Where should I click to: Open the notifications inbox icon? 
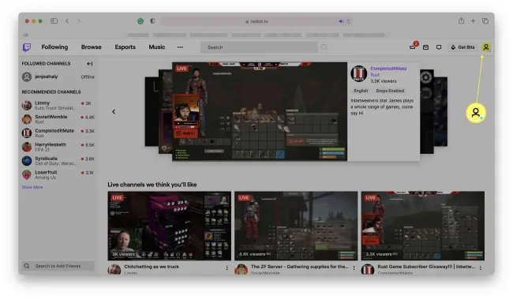coord(425,47)
